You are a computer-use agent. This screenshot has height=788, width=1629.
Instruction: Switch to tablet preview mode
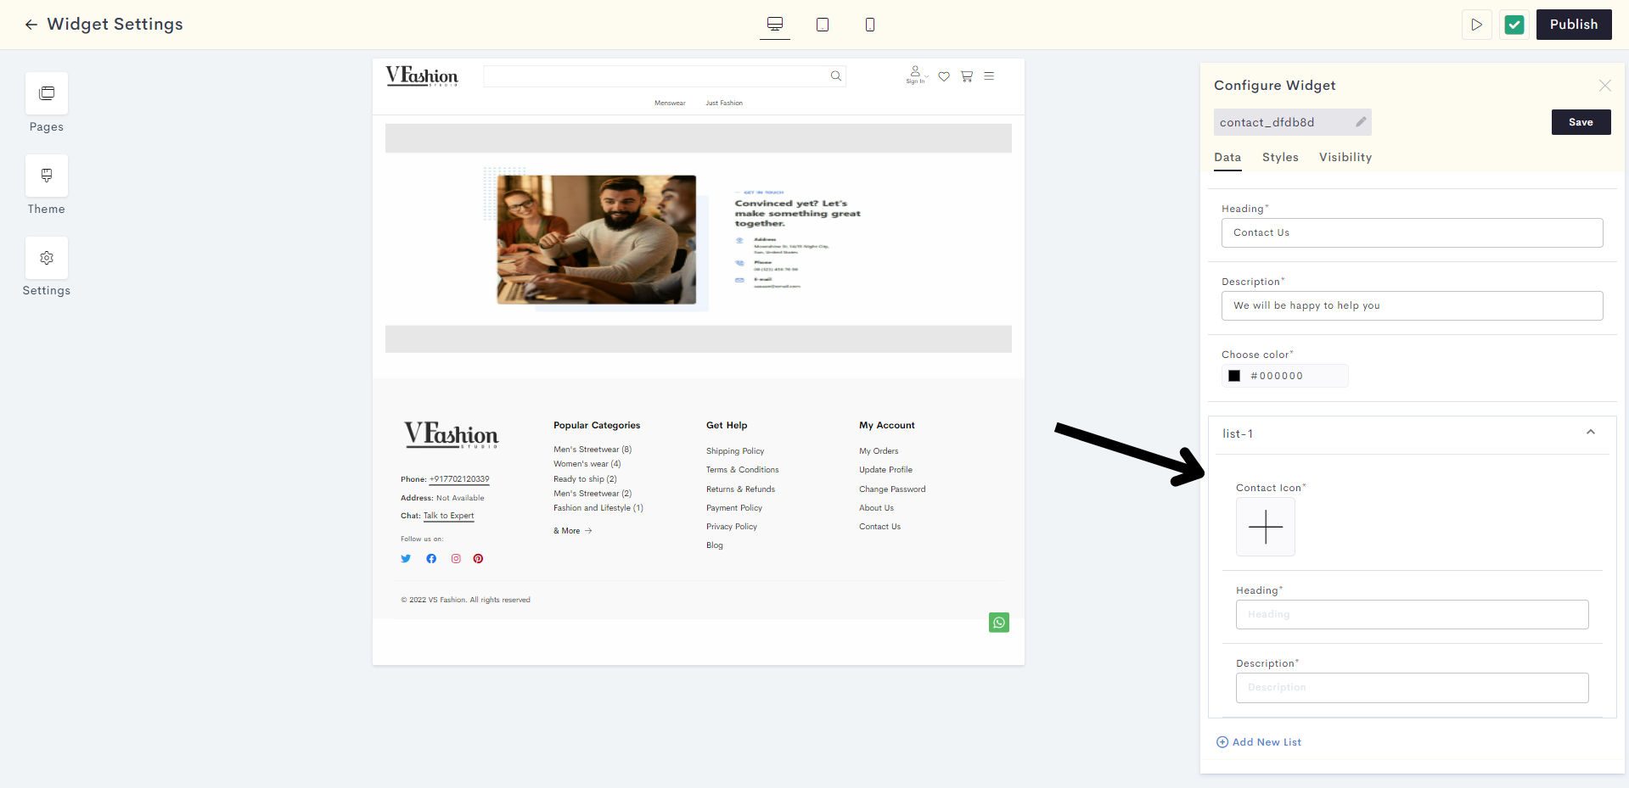823,25
